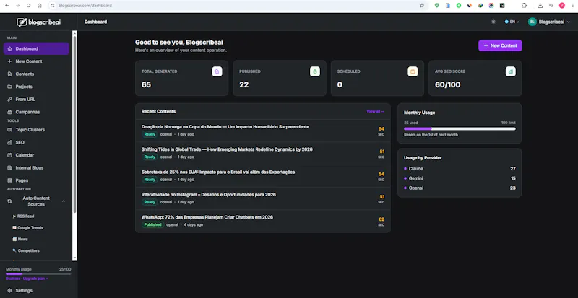The height and width of the screenshot is (298, 578).
Task: Open RSS Feed source
Action: pyautogui.click(x=26, y=216)
